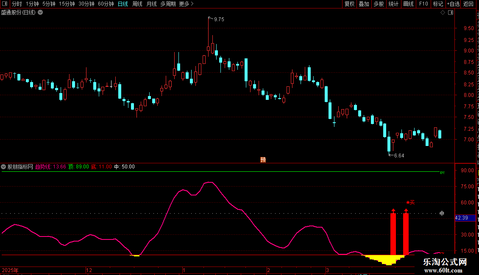
Task: Expand the 股朋指标网 indicator dropdown arrow
Action: click(3, 167)
